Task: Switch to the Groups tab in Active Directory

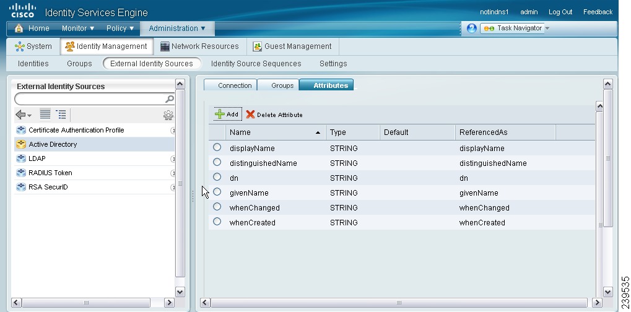Action: point(279,85)
